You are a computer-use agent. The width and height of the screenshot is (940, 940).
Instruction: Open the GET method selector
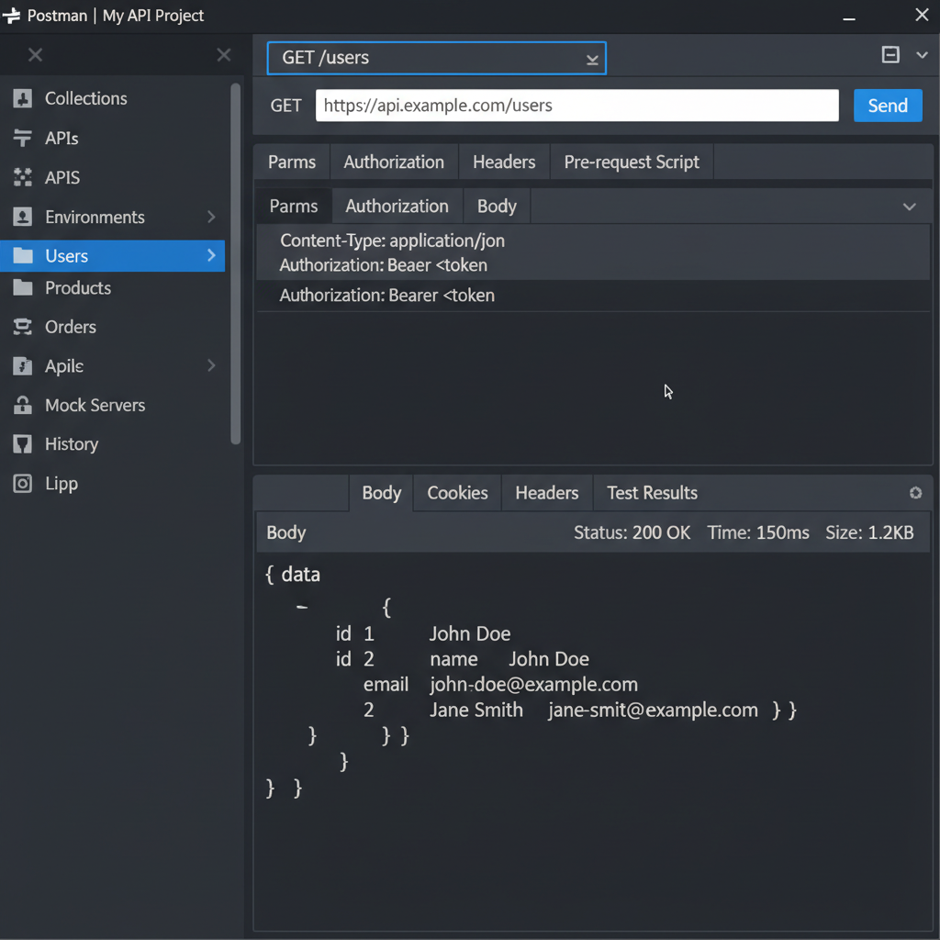[x=286, y=106]
